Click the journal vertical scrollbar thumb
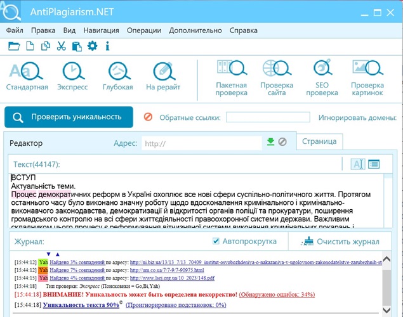 pyautogui.click(x=386, y=287)
